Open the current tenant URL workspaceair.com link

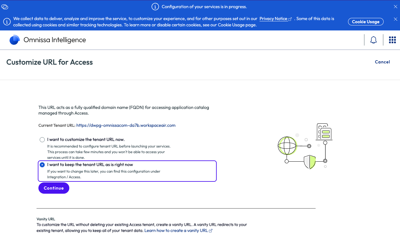[x=126, y=125]
